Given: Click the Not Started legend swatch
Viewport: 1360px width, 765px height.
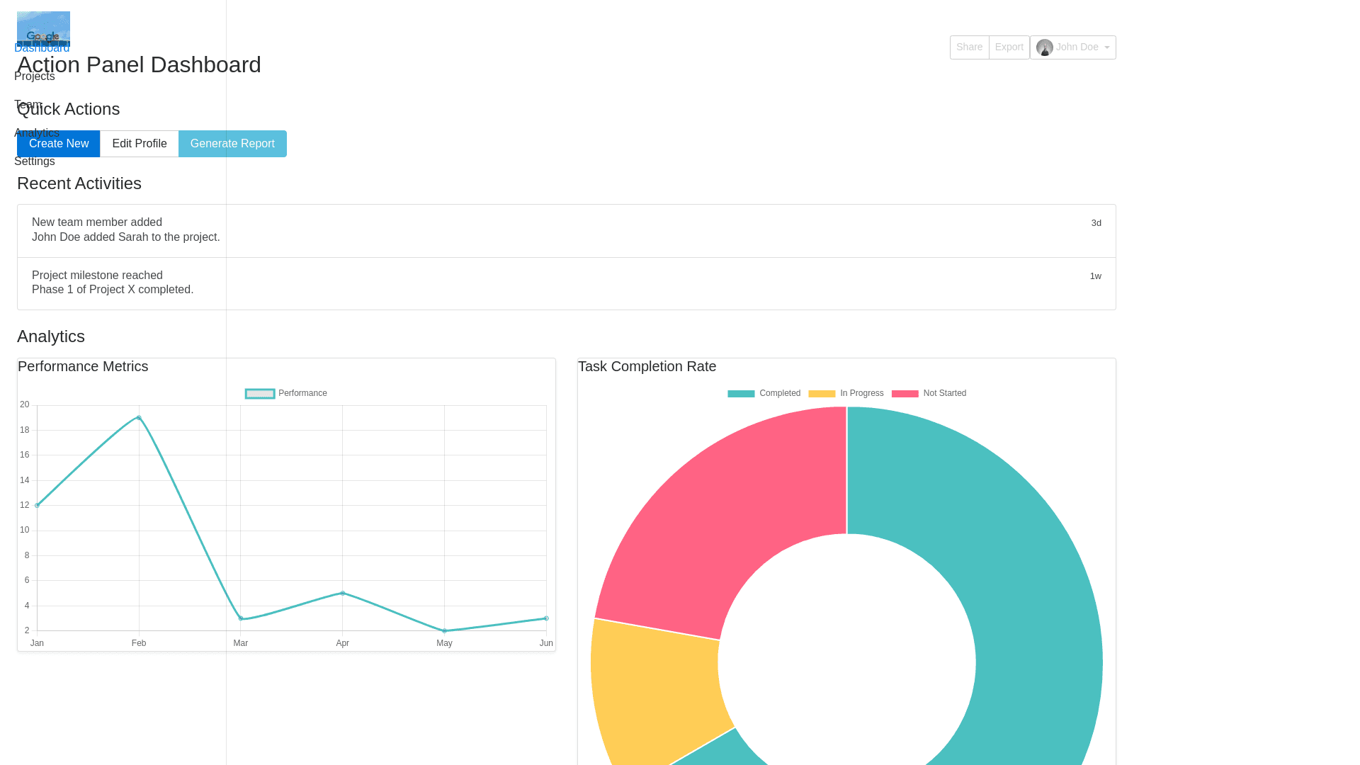Looking at the screenshot, I should [x=905, y=394].
